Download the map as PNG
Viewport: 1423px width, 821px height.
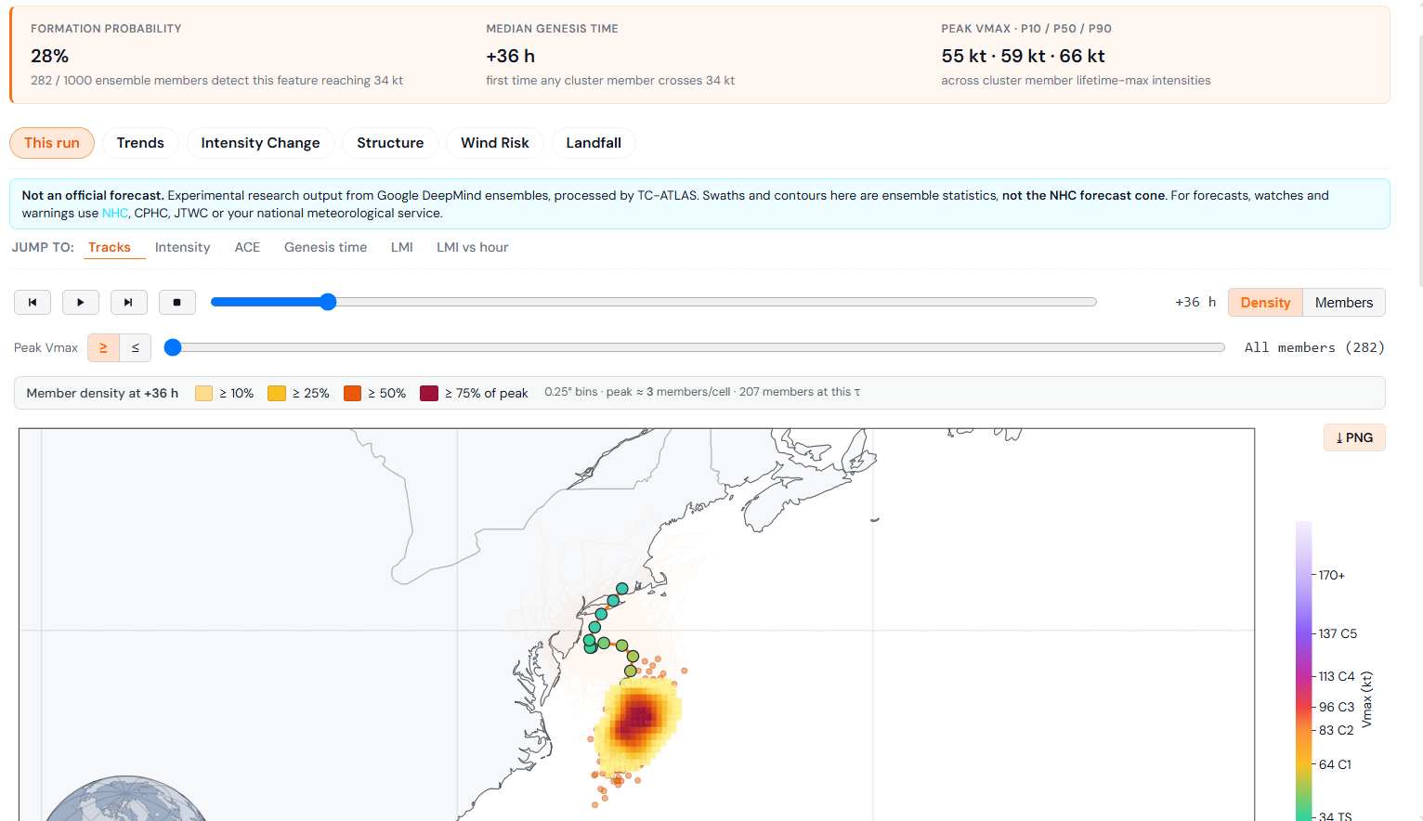tap(1354, 437)
